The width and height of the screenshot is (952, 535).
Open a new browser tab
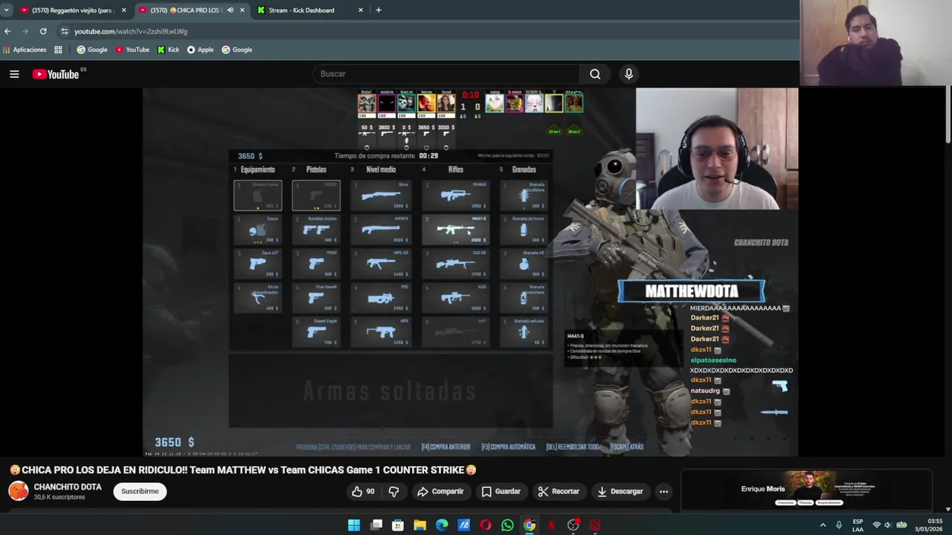point(378,10)
